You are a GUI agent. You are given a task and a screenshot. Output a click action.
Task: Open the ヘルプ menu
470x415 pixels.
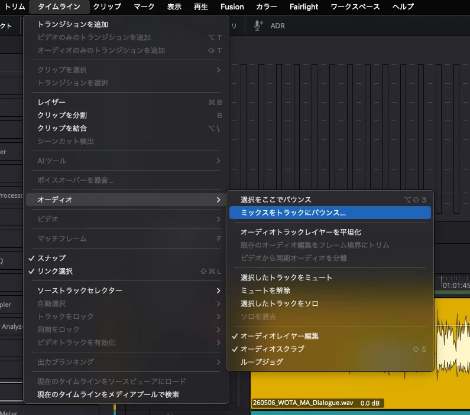pos(403,6)
